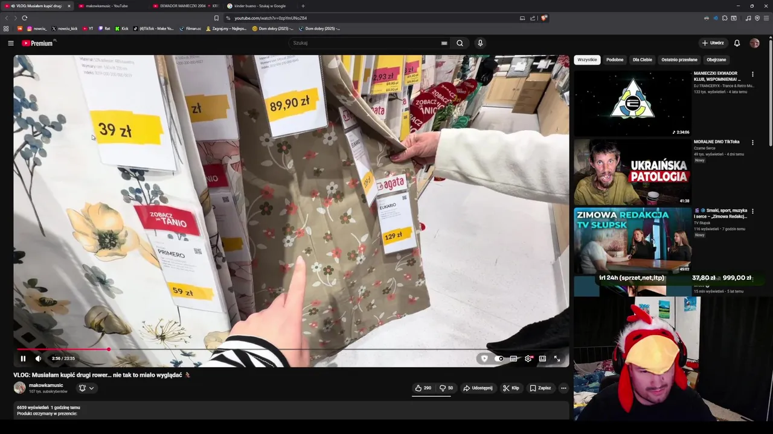The width and height of the screenshot is (773, 434).
Task: Like the video with 290 likes
Action: [x=423, y=388]
